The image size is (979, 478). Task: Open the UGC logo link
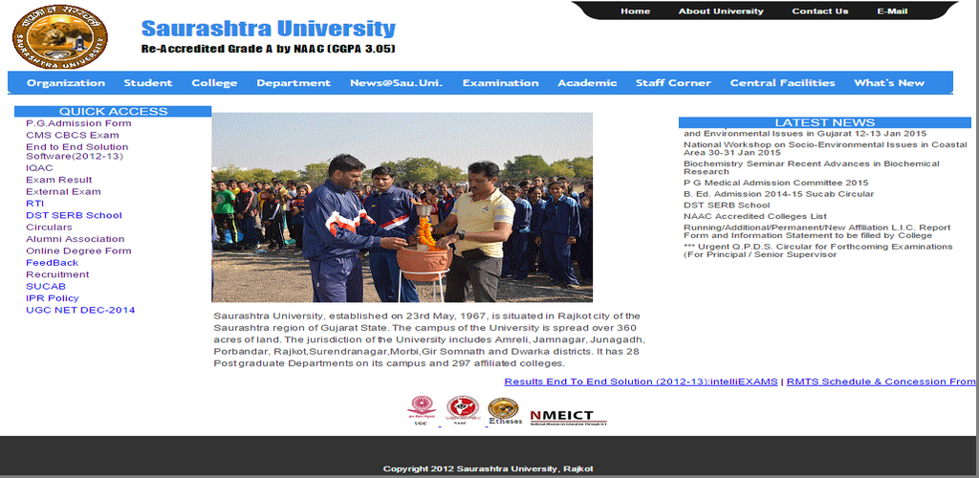coord(422,411)
